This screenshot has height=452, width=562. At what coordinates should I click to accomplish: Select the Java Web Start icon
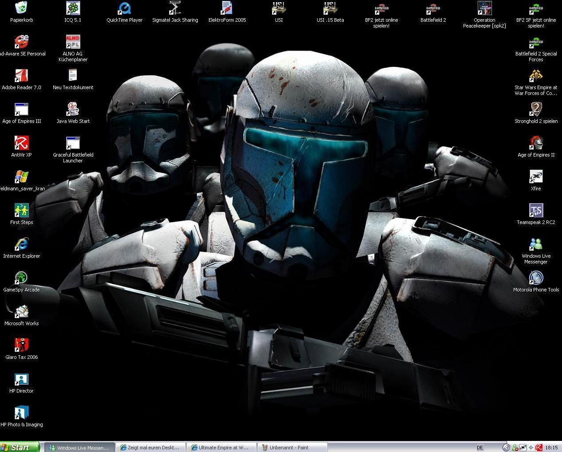point(73,109)
